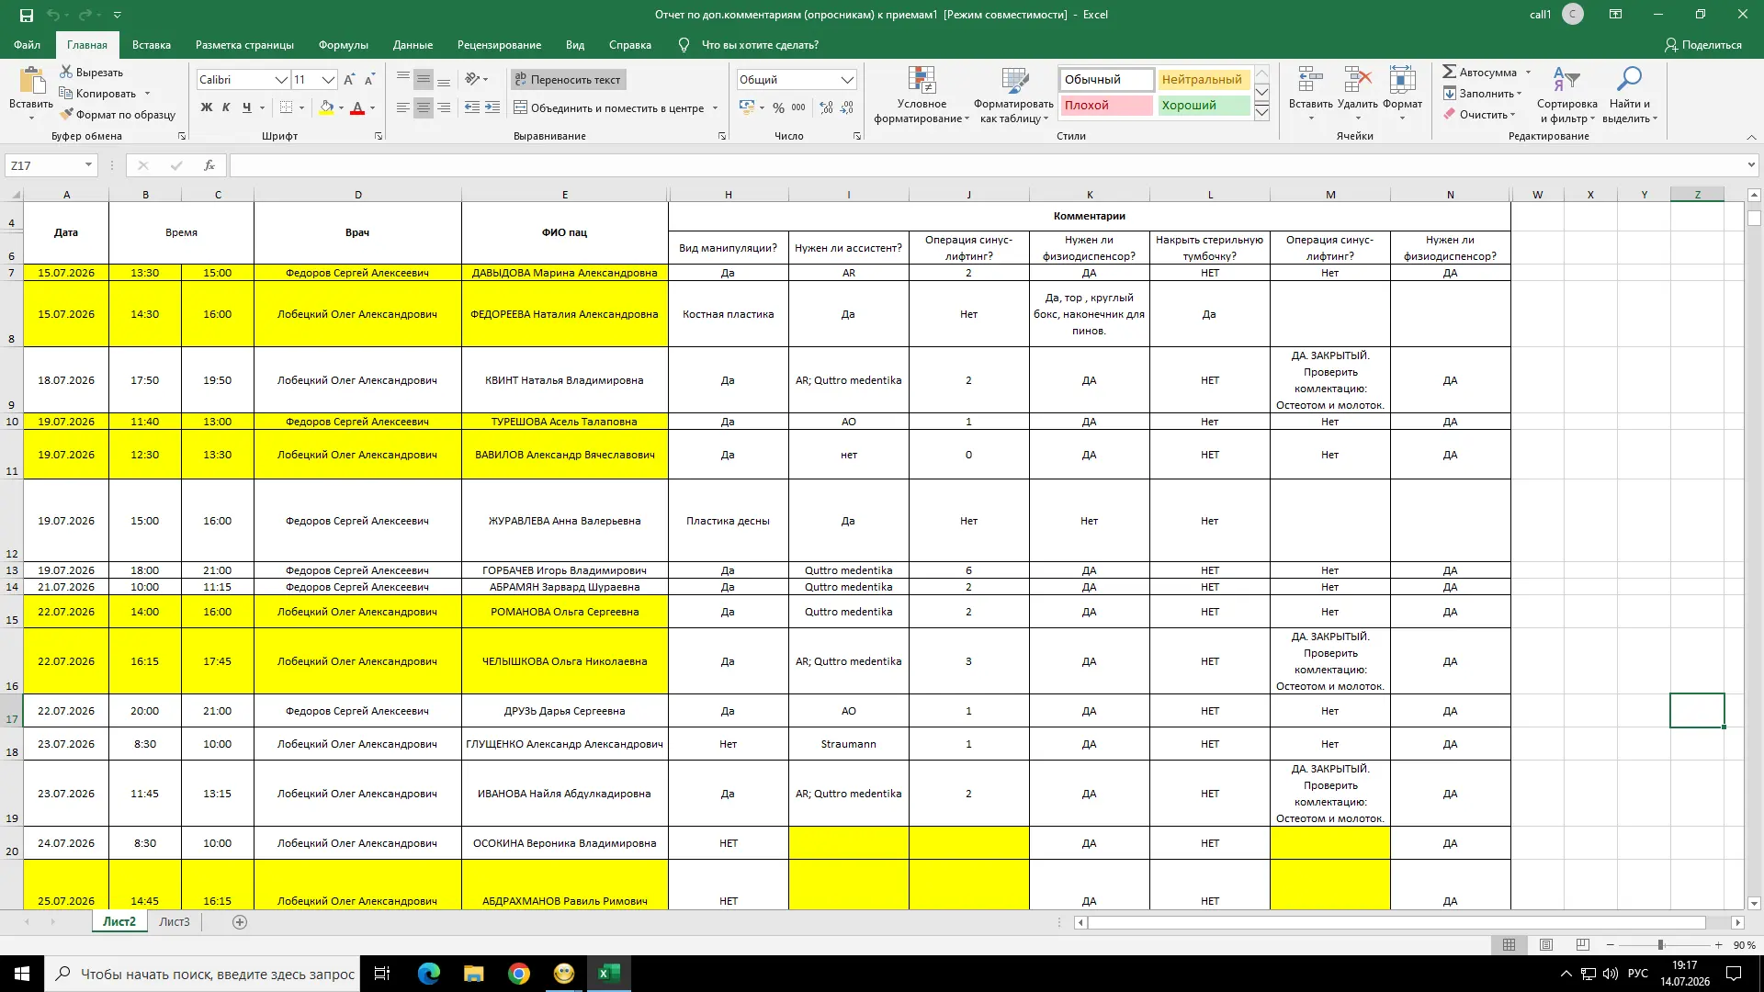Open Conditional Formatting (Условное форматирование)
1764x992 pixels.
922,95
